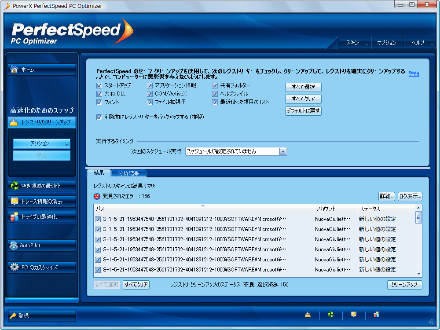Go to ホーム in the sidebar
This screenshot has width=440, height=330.
click(42, 70)
